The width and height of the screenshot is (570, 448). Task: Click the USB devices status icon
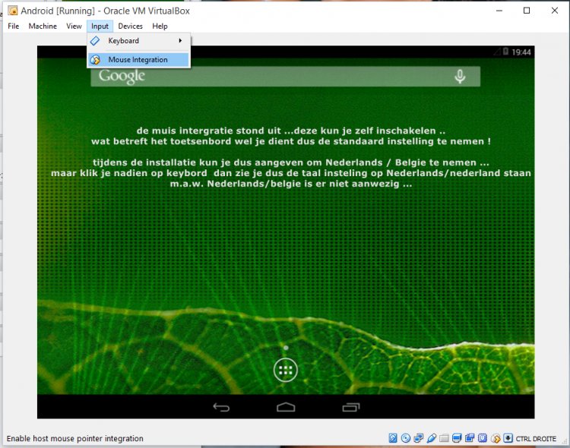(432, 438)
